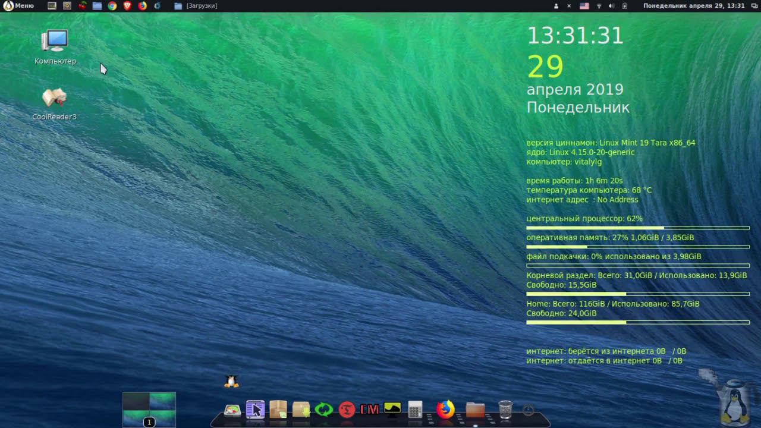This screenshot has height=428, width=761.
Task: Launch Firefox from top panel
Action: point(142,6)
